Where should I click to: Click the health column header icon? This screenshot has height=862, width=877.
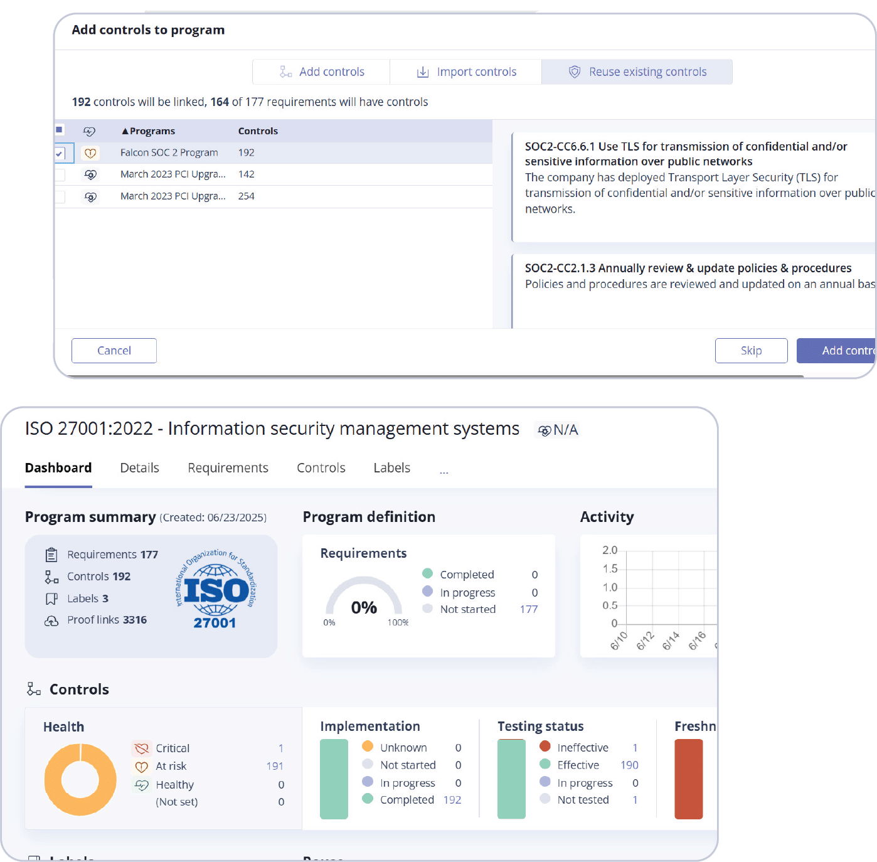coord(90,131)
